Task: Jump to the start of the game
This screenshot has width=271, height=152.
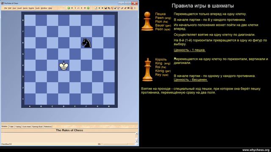Action: pos(72,8)
